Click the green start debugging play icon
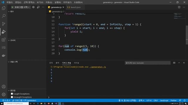Viewport: 188px width, 105px height. tap(12, 7)
